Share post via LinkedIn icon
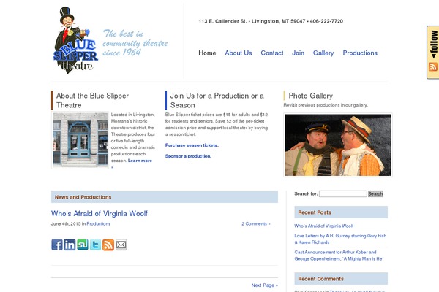439x292 pixels. tap(70, 245)
